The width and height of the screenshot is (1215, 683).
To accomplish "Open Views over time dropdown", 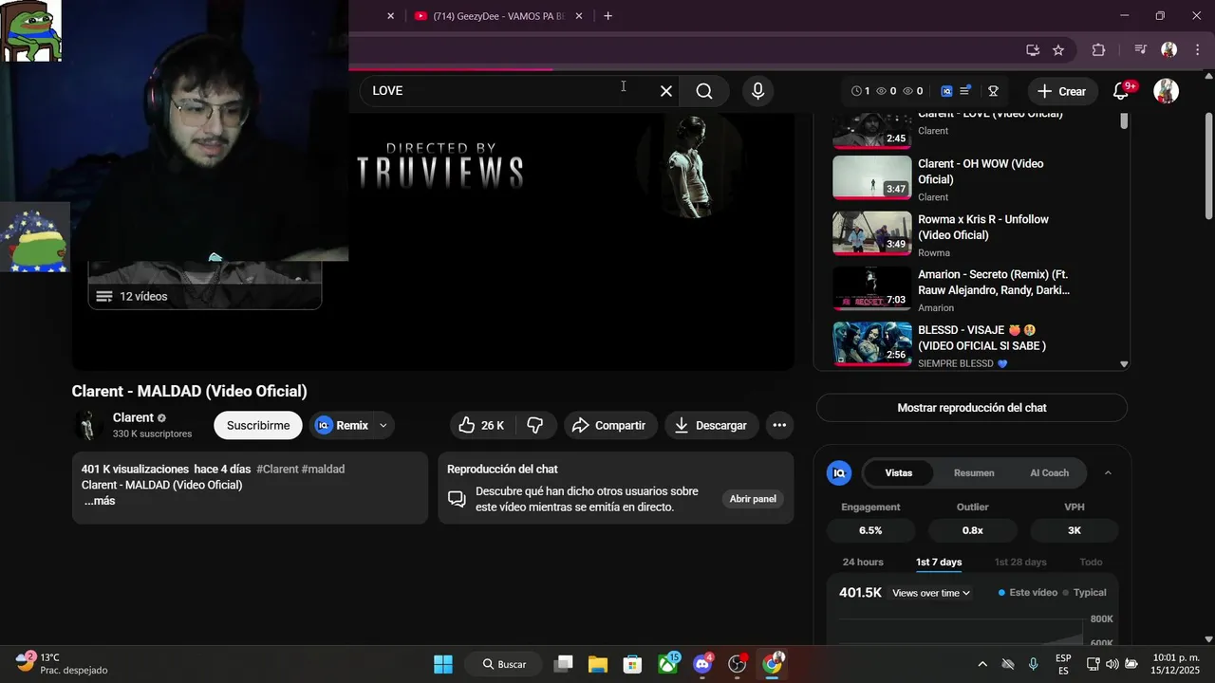I will tap(931, 593).
